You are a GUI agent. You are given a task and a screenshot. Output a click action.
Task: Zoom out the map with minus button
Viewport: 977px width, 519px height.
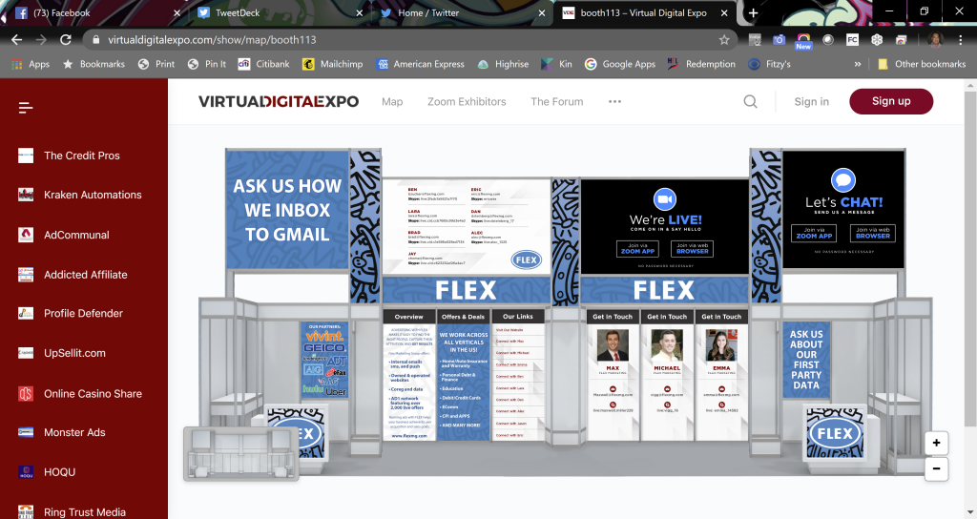click(936, 468)
